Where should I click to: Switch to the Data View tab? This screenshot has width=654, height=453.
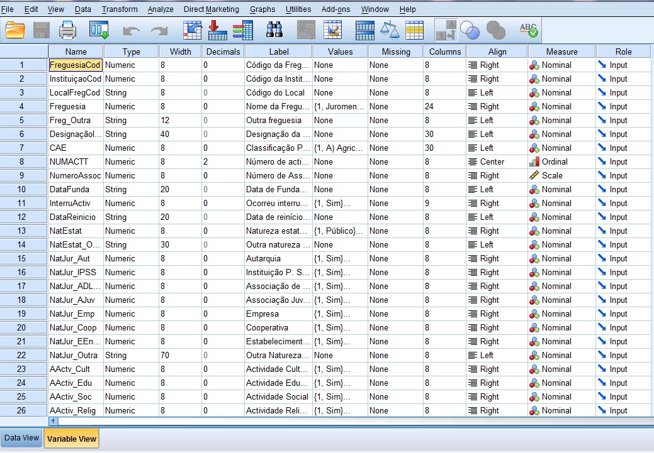pyautogui.click(x=21, y=438)
